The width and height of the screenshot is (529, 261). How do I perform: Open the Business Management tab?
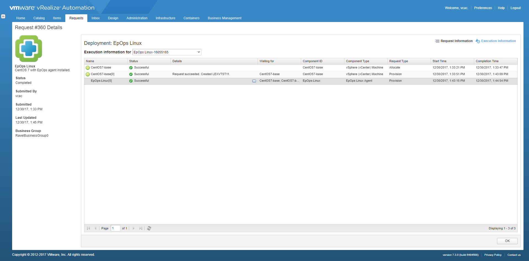tap(224, 18)
